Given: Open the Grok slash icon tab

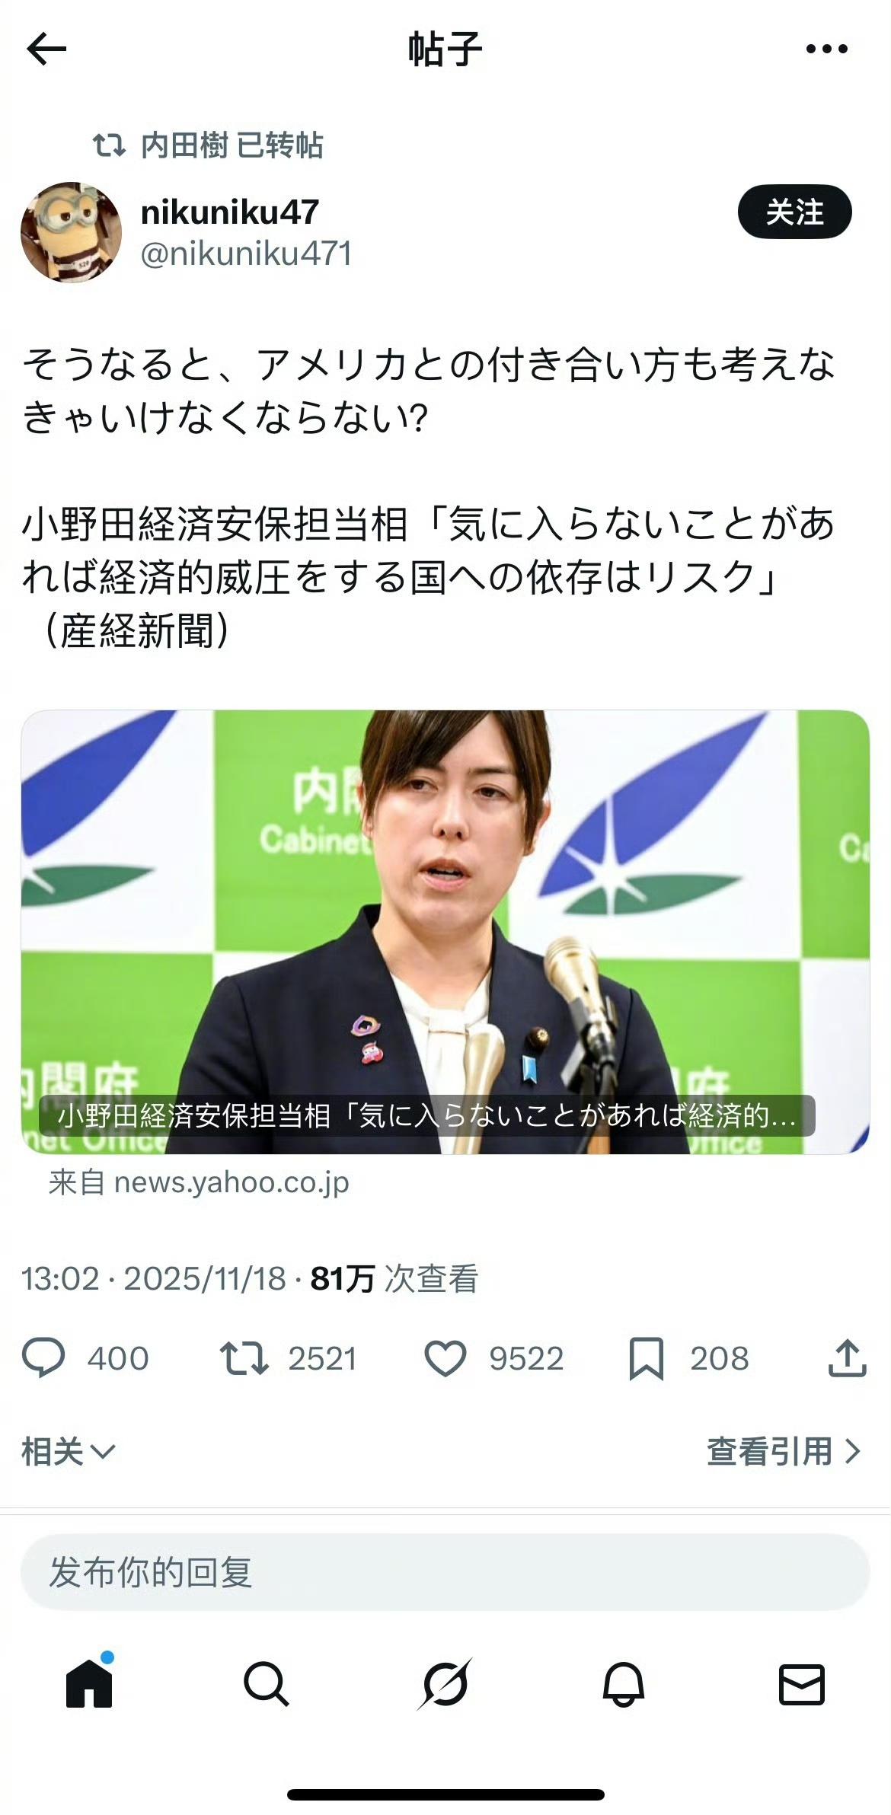Looking at the screenshot, I should pos(445,1683).
